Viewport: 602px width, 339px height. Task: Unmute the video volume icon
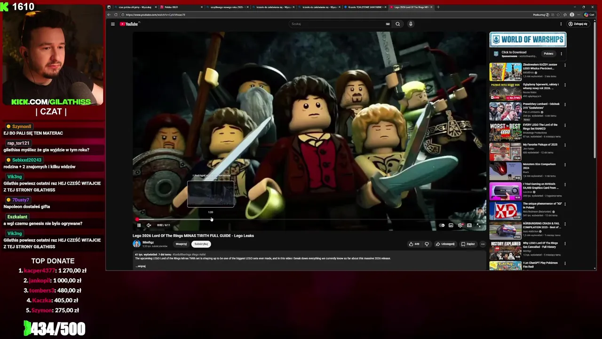point(149,225)
